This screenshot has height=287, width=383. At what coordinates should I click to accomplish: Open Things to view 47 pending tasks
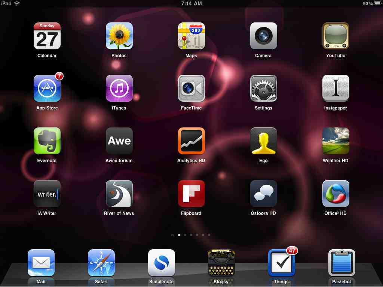click(x=281, y=263)
